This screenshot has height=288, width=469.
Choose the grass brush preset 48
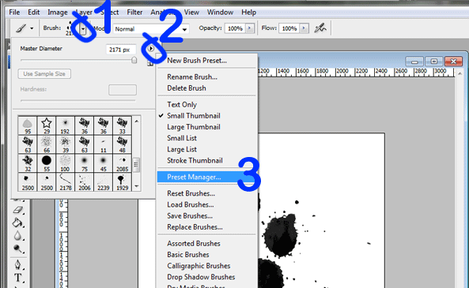[x=122, y=144]
